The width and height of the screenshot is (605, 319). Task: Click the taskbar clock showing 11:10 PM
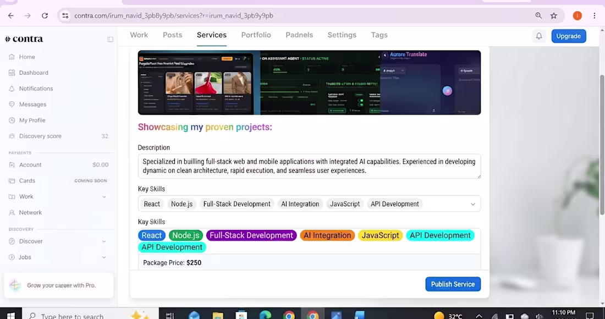[x=563, y=313]
